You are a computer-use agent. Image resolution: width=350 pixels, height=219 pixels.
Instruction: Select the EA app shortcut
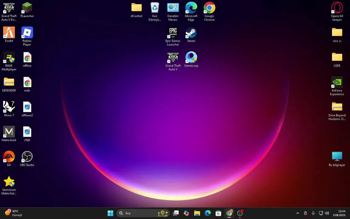[9, 159]
